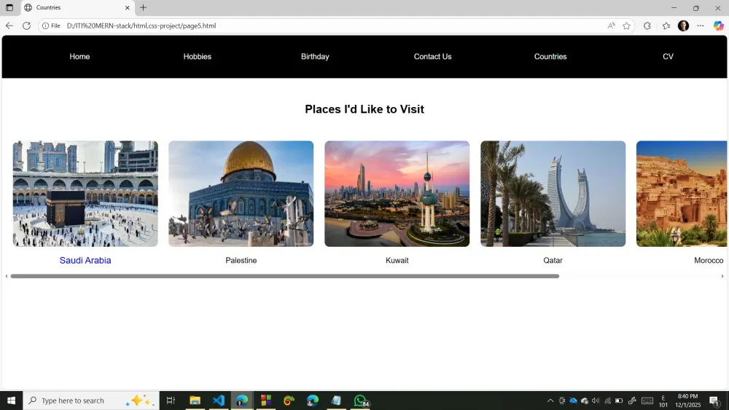The width and height of the screenshot is (729, 410).
Task: Open the volume speaker tray icon
Action: (x=596, y=401)
